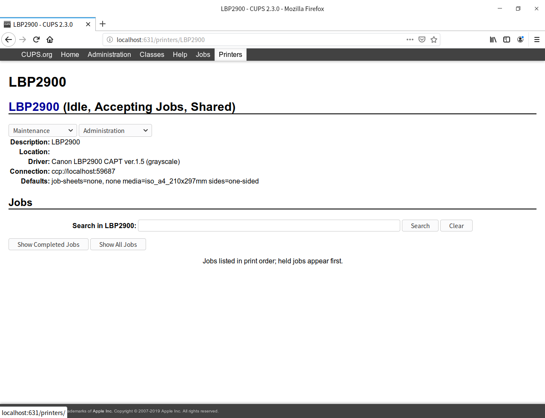Click the address bar URL
The height and width of the screenshot is (418, 545).
pyautogui.click(x=161, y=40)
